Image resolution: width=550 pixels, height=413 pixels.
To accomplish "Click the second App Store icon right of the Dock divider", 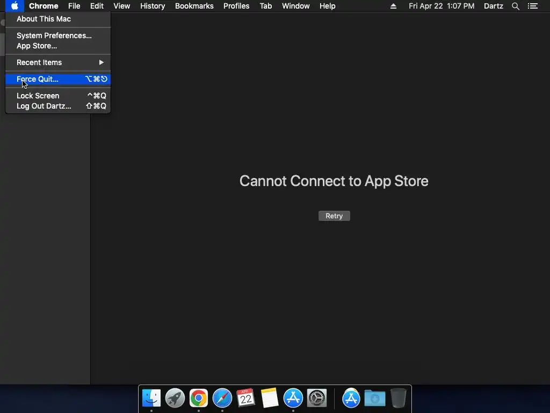I will click(x=351, y=398).
